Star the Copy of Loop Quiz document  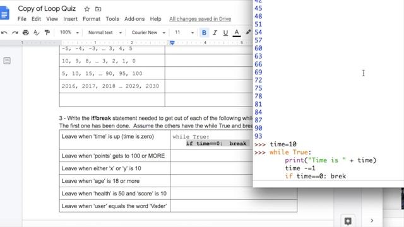point(87,9)
